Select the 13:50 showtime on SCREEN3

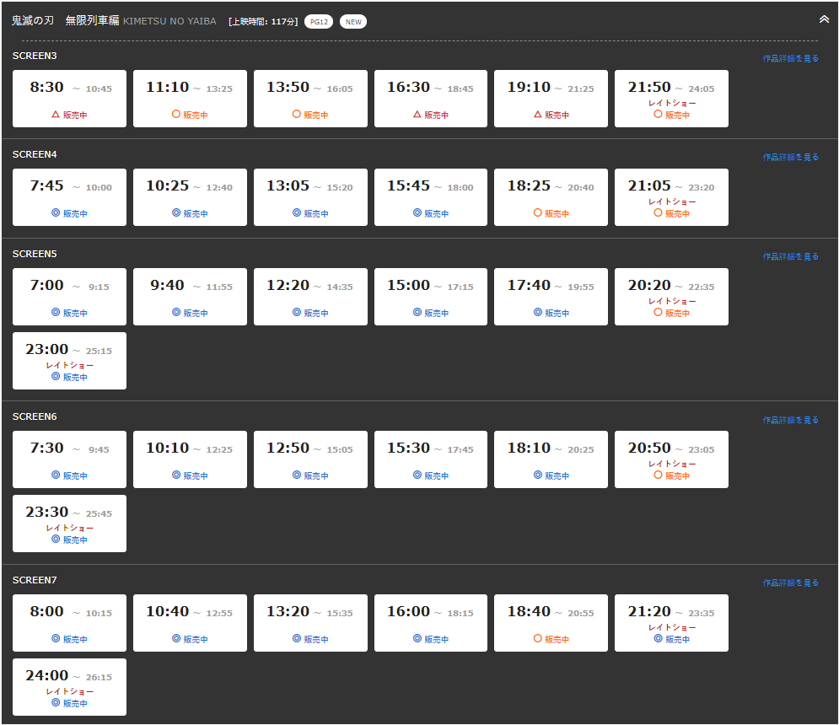(310, 99)
